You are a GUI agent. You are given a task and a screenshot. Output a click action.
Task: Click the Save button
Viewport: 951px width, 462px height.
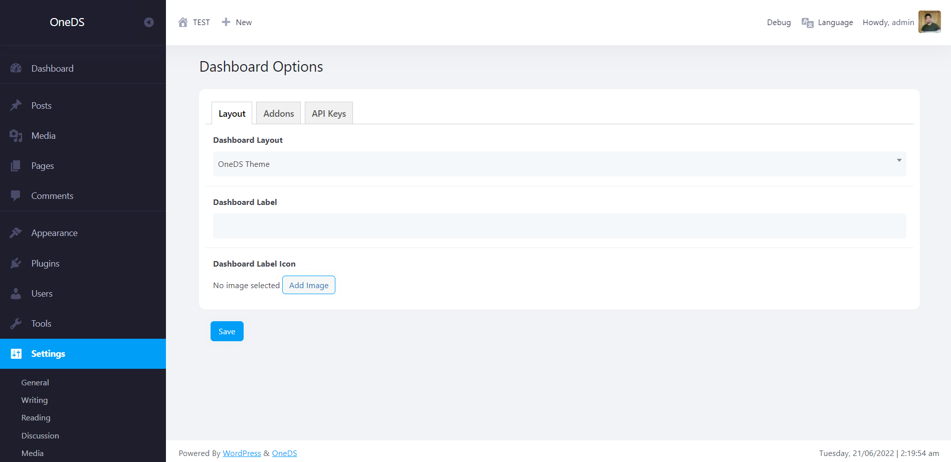227,331
